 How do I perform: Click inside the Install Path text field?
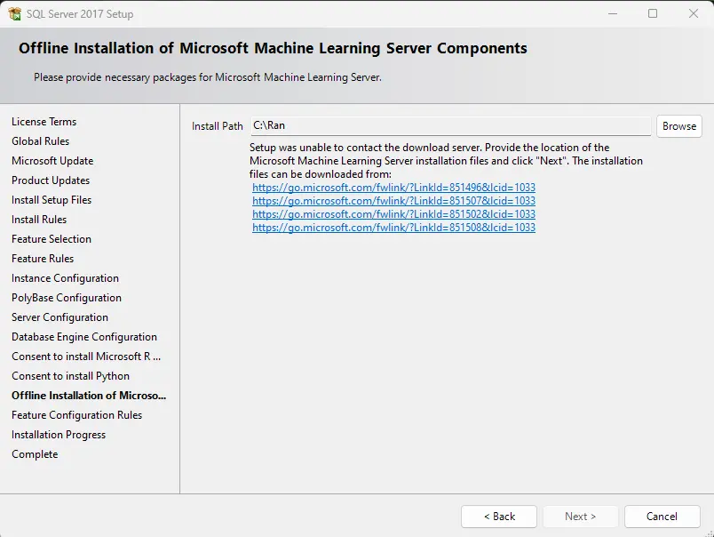450,126
